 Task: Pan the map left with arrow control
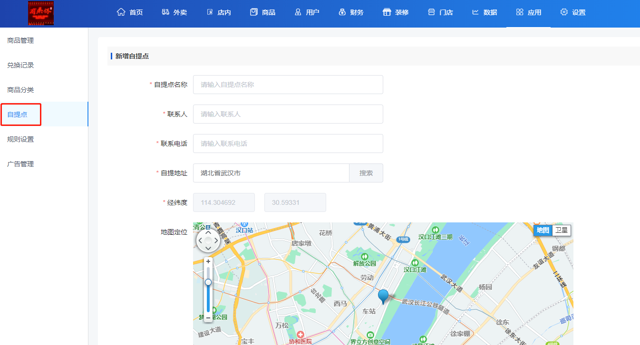click(x=200, y=240)
